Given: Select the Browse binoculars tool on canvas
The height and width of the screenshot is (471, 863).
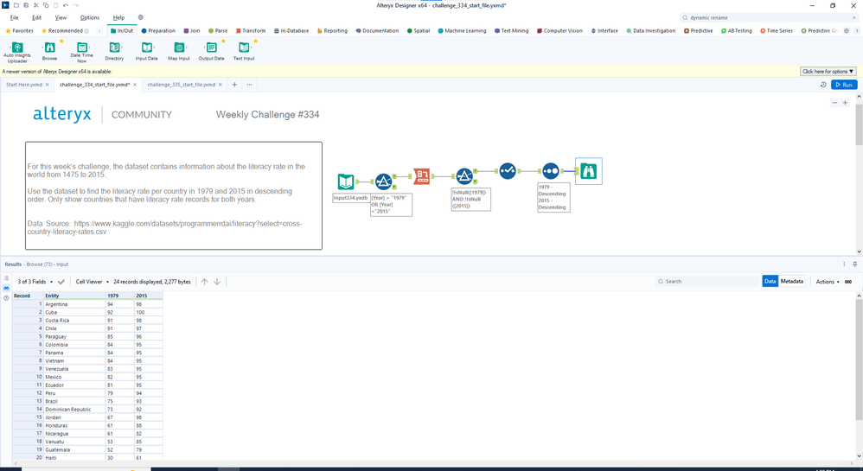Looking at the screenshot, I should [588, 171].
